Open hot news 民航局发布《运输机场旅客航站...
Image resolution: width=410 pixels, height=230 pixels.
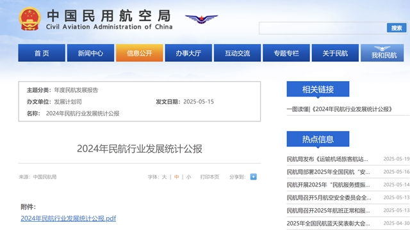[x=327, y=159]
